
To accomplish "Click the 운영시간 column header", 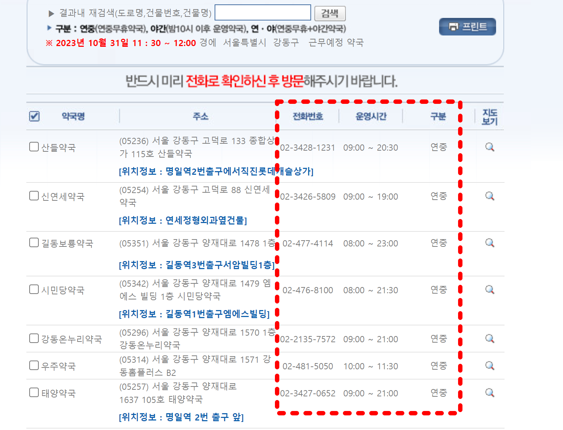I will [x=371, y=116].
